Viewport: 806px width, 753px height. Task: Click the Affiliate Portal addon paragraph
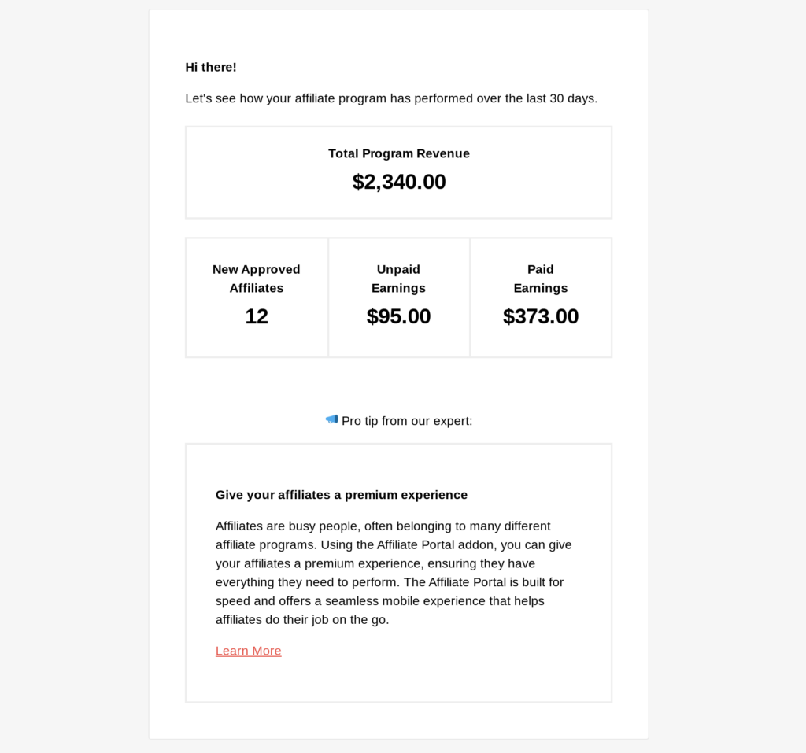(394, 573)
